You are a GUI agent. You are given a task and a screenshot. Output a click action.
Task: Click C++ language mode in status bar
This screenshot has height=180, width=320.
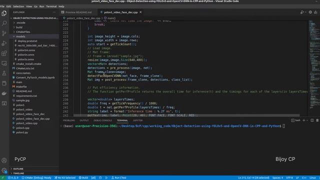pyautogui.click(x=304, y=178)
